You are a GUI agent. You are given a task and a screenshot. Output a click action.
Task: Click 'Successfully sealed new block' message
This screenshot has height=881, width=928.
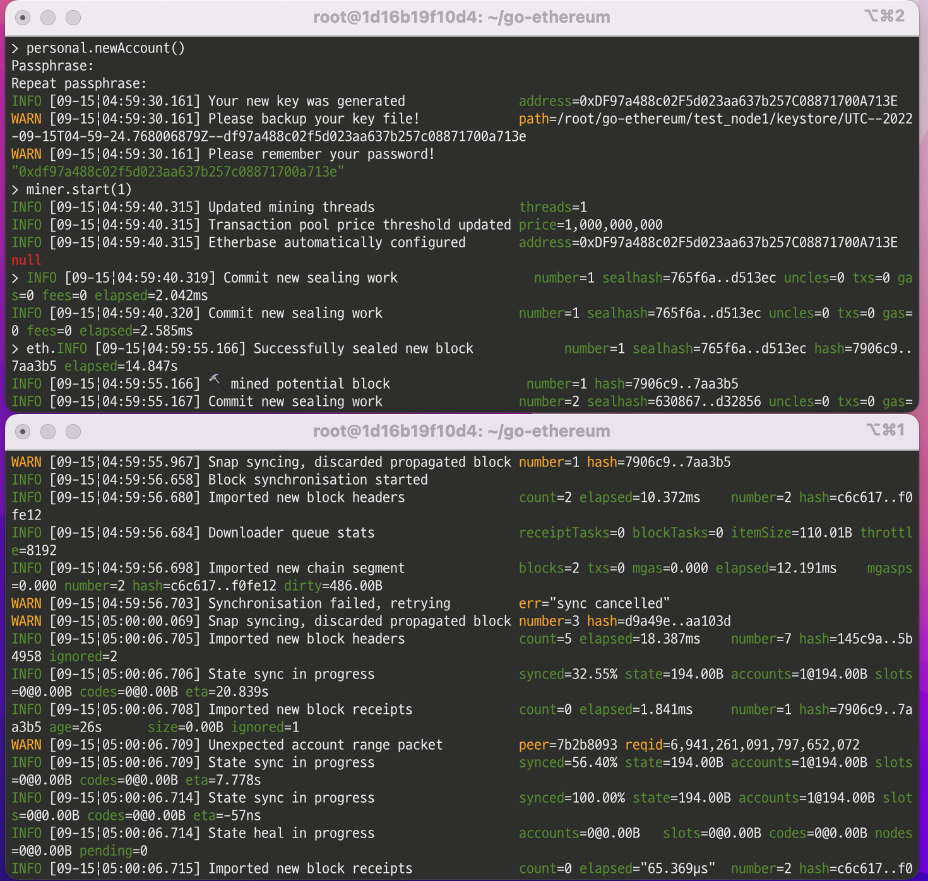[364, 348]
